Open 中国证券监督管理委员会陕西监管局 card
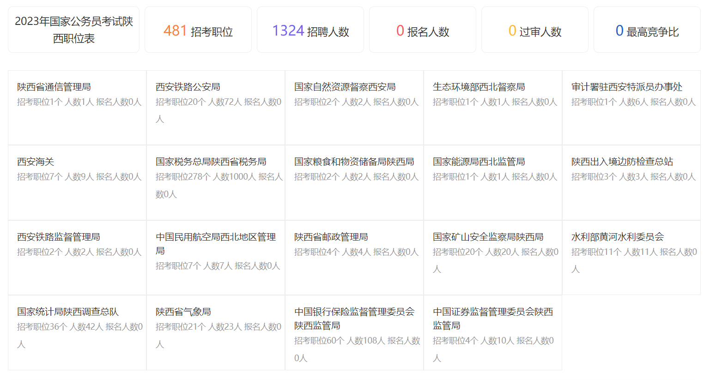Viewport: 710px width, 380px height. [x=493, y=333]
